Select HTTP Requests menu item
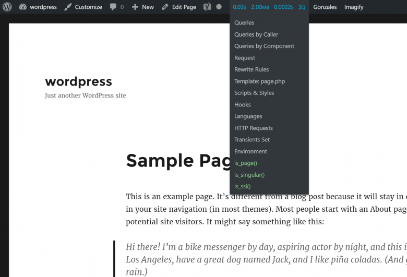The height and width of the screenshot is (277, 407). [x=253, y=128]
